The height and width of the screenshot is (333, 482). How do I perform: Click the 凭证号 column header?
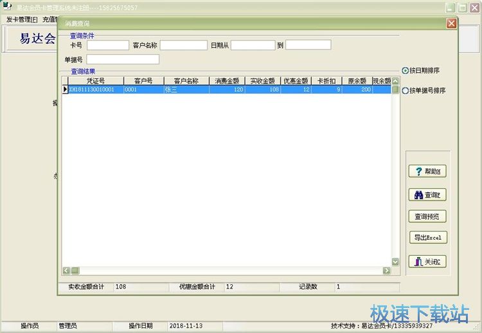tap(96, 81)
